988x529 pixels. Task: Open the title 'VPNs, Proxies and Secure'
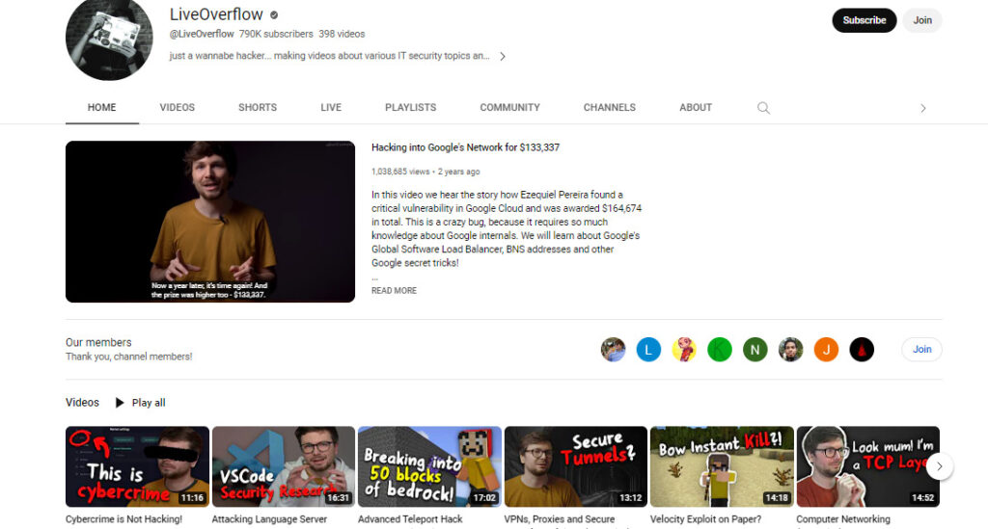point(560,519)
